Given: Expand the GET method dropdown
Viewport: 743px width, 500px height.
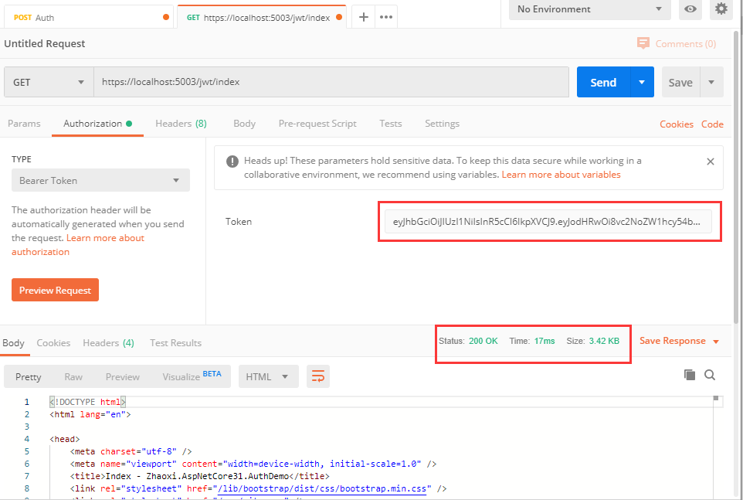Looking at the screenshot, I should pos(49,82).
